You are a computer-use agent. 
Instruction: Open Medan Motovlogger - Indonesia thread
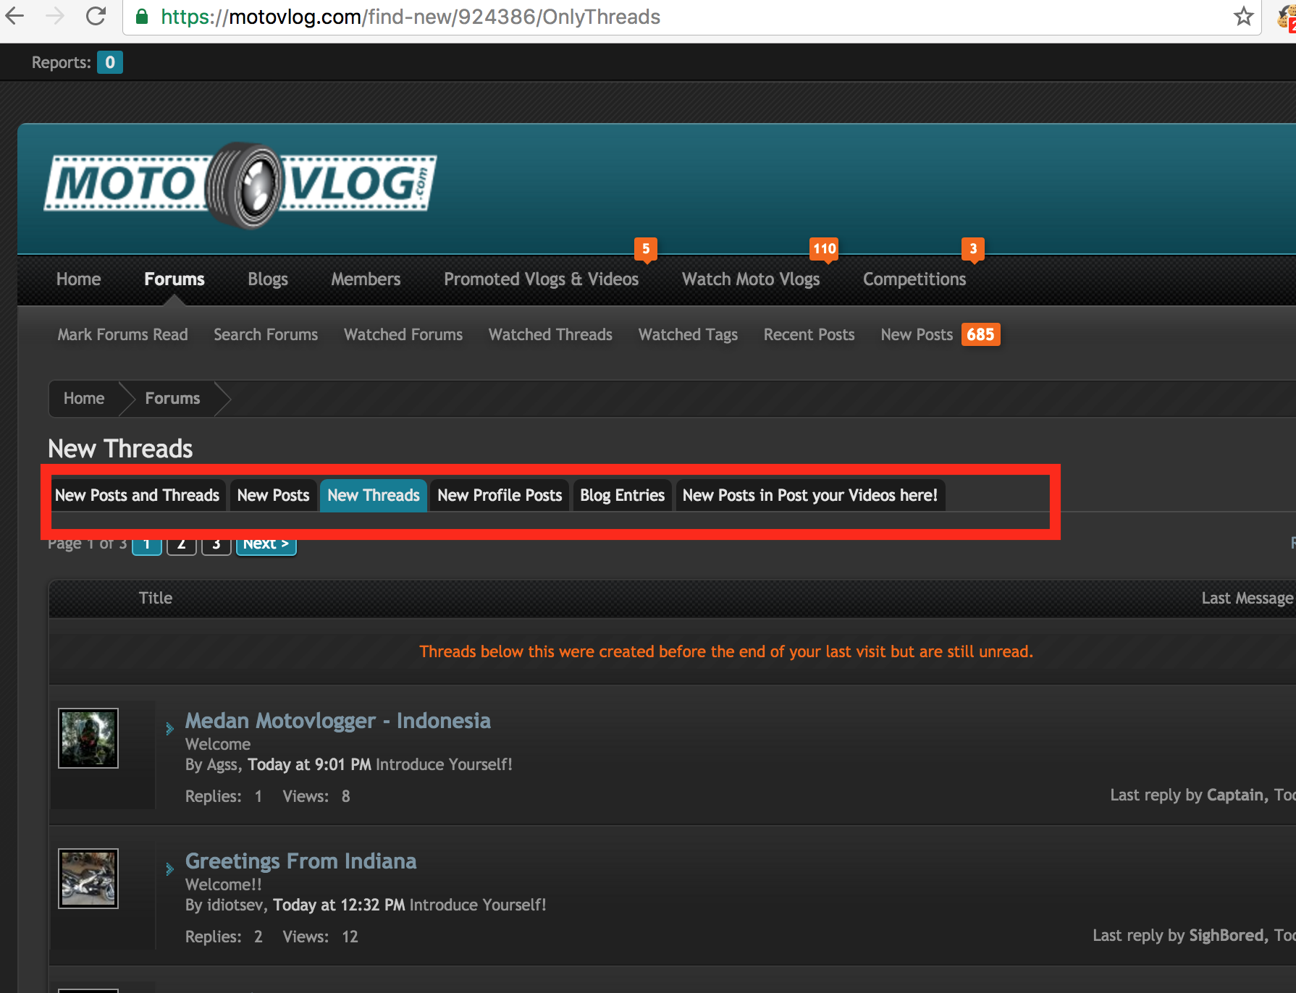[x=338, y=721]
